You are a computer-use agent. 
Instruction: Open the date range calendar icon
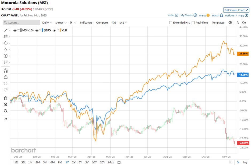pyautogui.click(x=119, y=162)
